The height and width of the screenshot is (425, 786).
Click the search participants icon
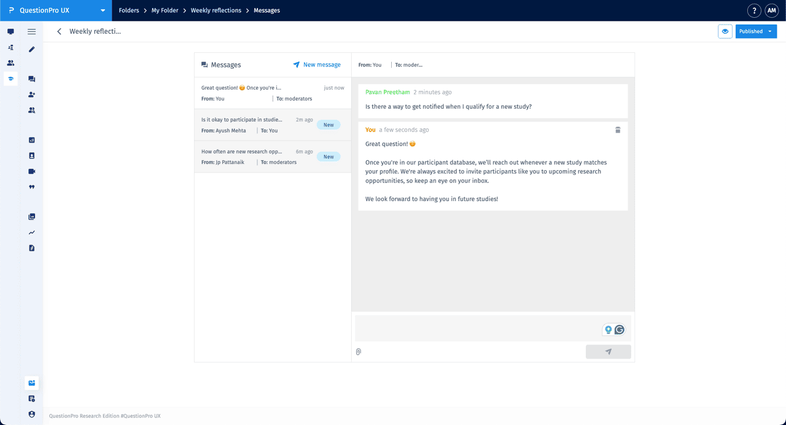click(x=32, y=111)
